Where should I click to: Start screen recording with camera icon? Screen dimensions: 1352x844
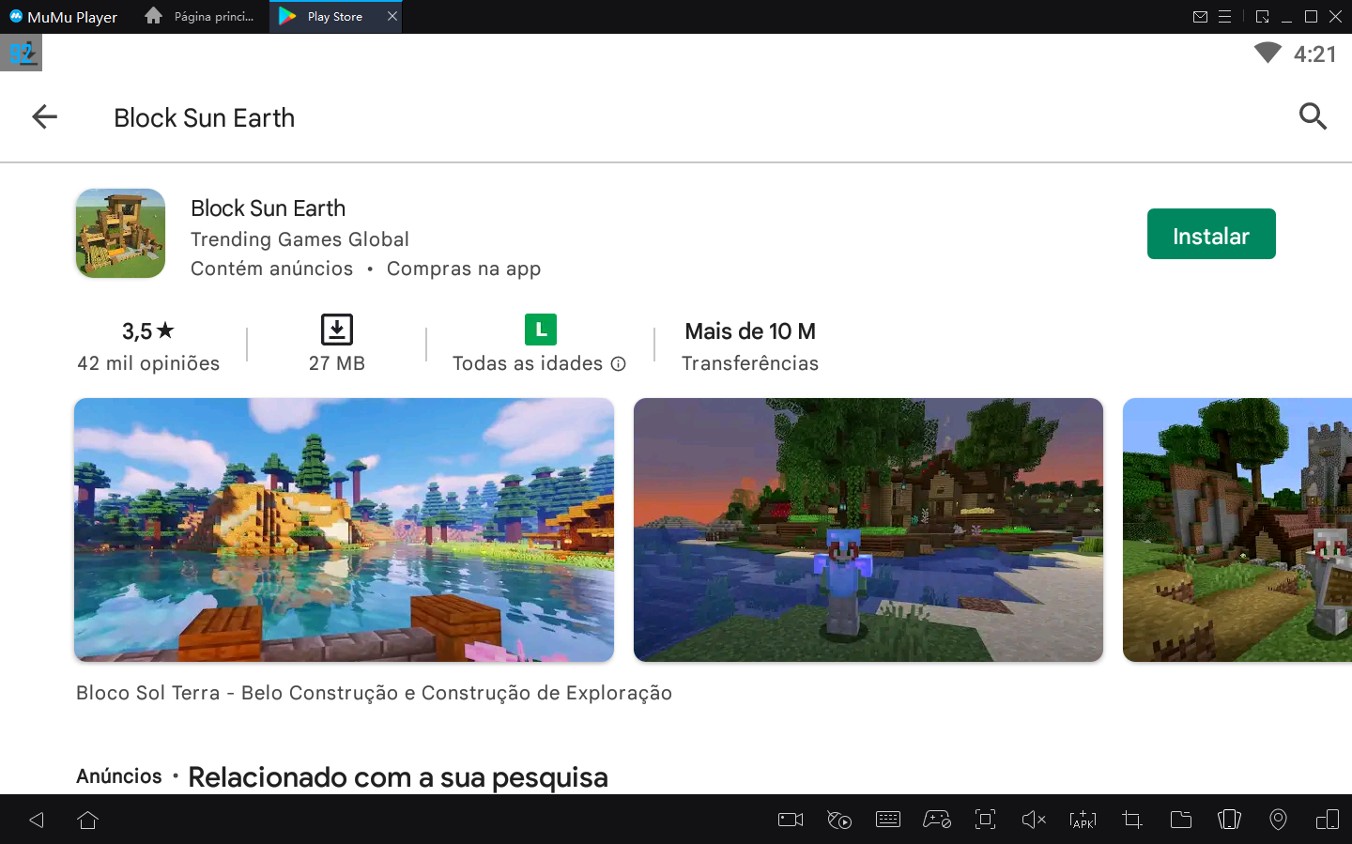(x=791, y=820)
